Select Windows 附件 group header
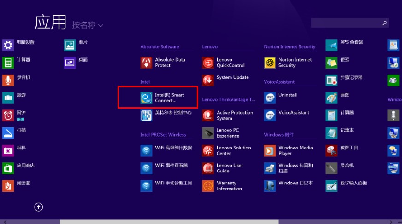Screen dimensions: 402x224 (279, 135)
